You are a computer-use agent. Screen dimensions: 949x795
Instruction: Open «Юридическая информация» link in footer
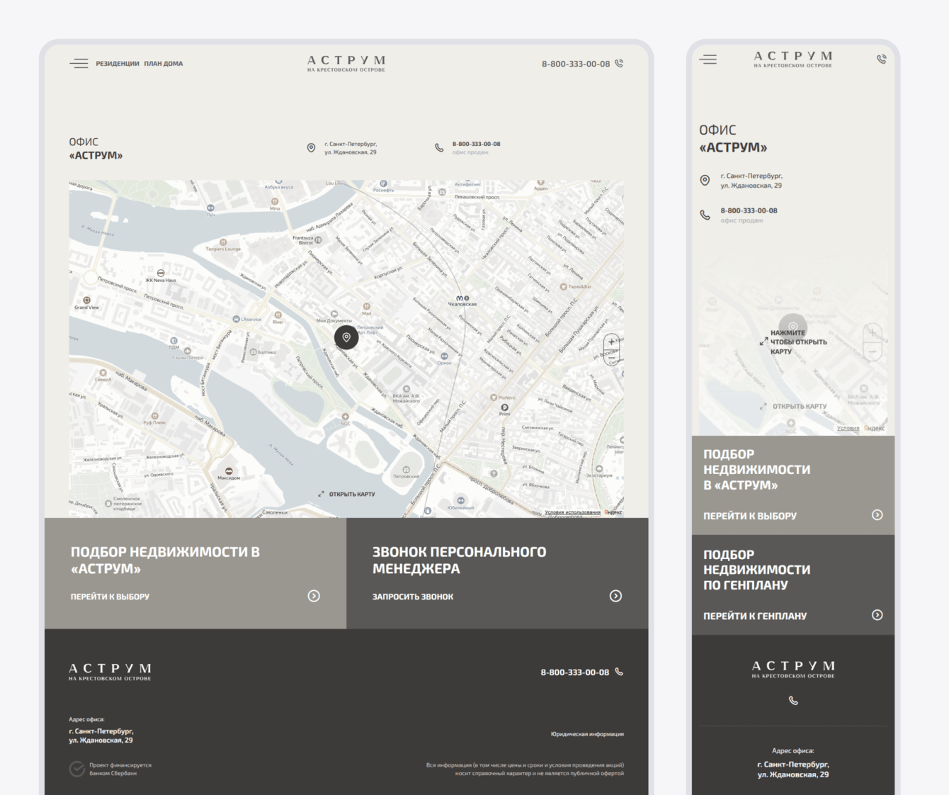[587, 734]
